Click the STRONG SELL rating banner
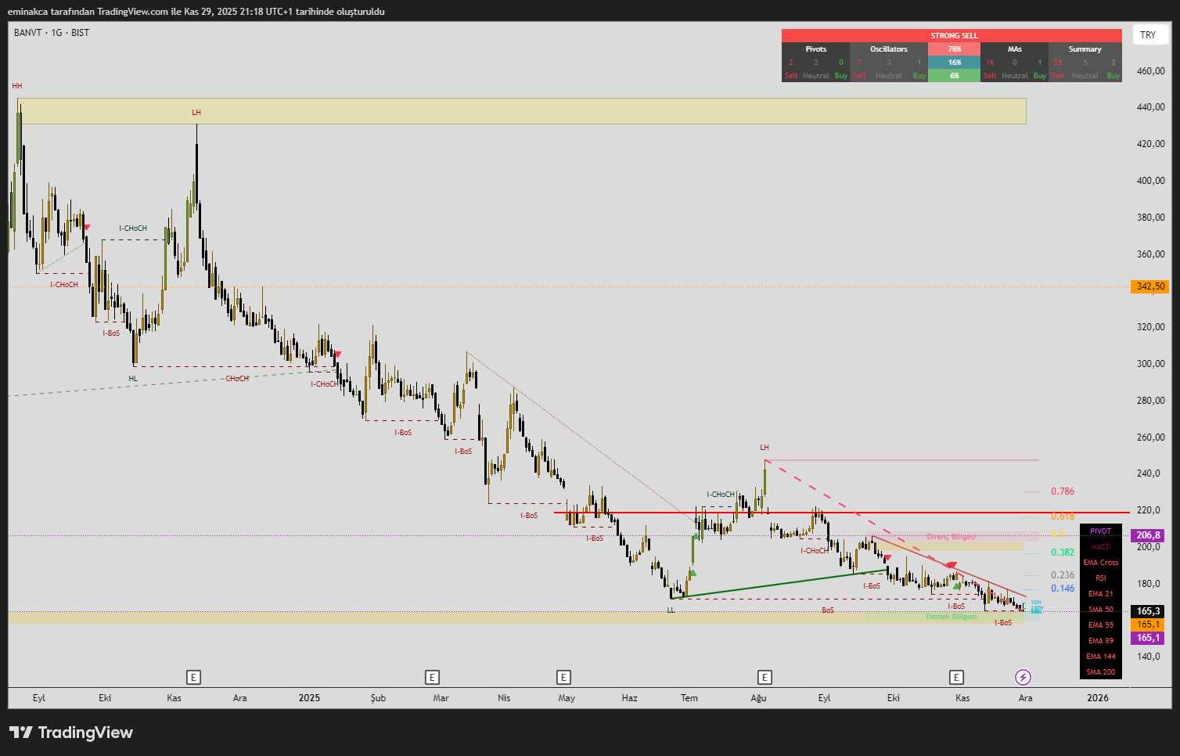1180x756 pixels. point(954,36)
